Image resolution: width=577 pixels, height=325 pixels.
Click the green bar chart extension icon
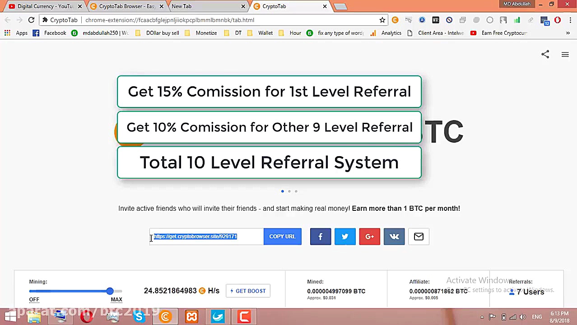tap(517, 20)
